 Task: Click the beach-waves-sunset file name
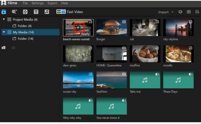click(76, 39)
